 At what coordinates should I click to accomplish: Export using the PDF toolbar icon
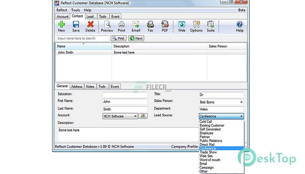pos(165,27)
